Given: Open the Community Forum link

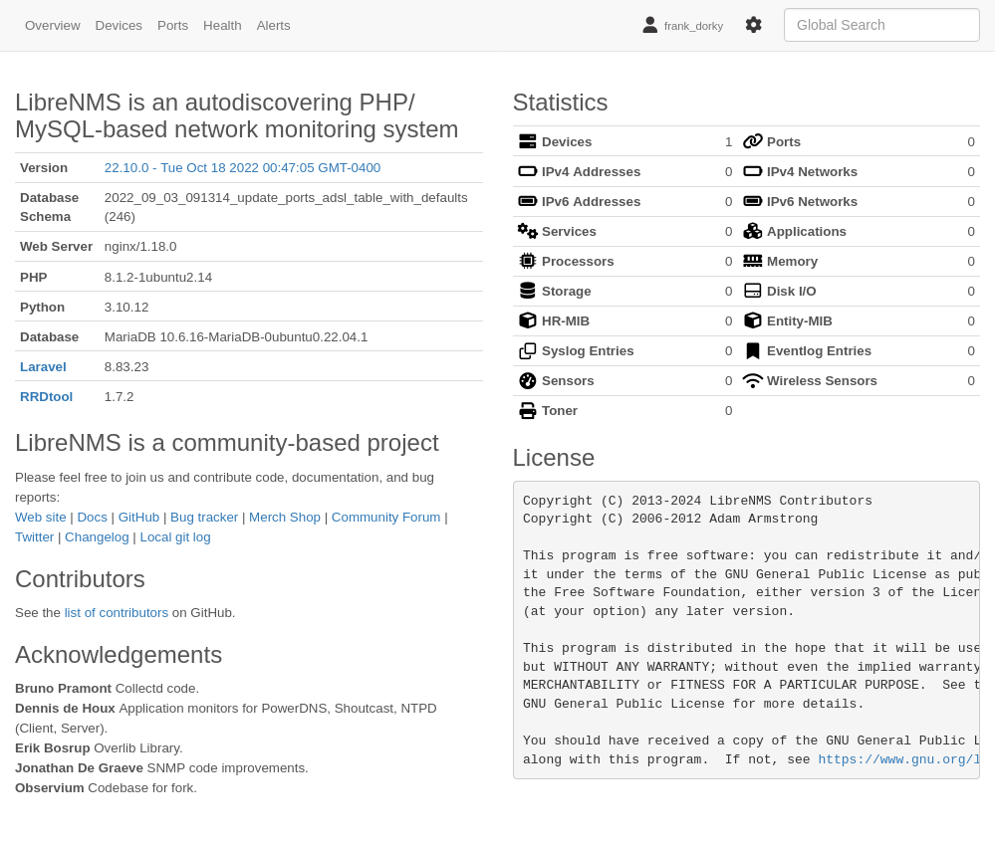Looking at the screenshot, I should coord(385,517).
